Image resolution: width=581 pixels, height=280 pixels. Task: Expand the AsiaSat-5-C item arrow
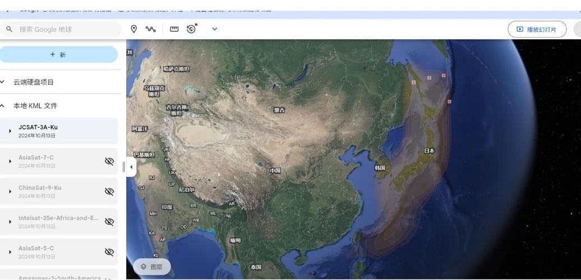[10, 252]
